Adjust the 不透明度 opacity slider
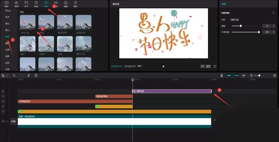Image resolution: width=279 pixels, height=142 pixels. tap(246, 32)
